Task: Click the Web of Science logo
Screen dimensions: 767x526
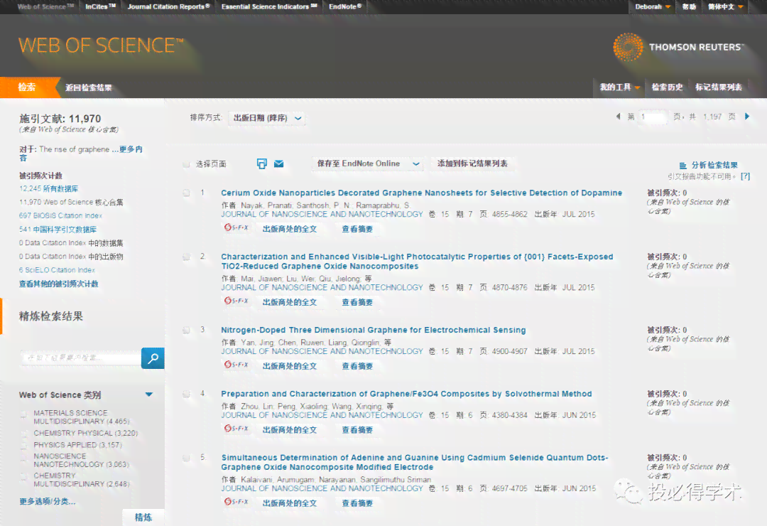Action: pyautogui.click(x=101, y=45)
